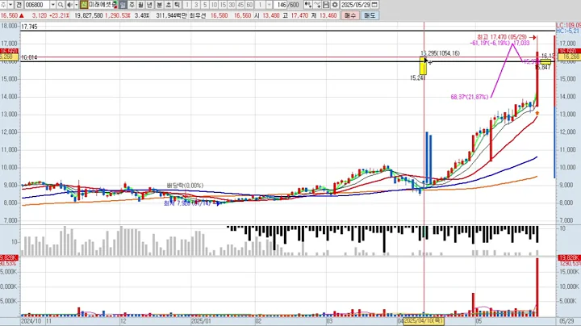Select the 3 interval button
The width and height of the screenshot is (581, 326).
[x=196, y=5]
